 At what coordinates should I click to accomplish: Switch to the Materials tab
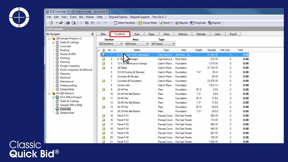point(201,34)
